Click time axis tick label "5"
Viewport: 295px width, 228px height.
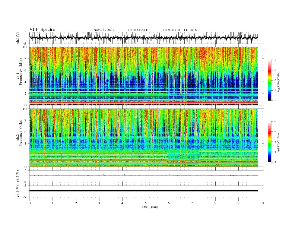click(146, 203)
